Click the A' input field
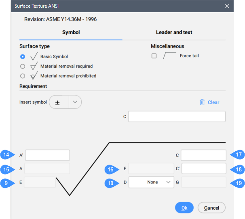The image size is (245, 219). click(48, 155)
